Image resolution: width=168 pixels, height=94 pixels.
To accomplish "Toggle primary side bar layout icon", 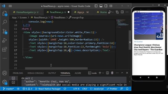I will (96, 6).
